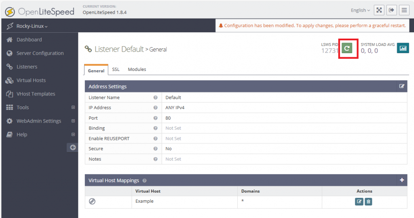
Task: Add a new virtual host mapping
Action: pos(402,180)
